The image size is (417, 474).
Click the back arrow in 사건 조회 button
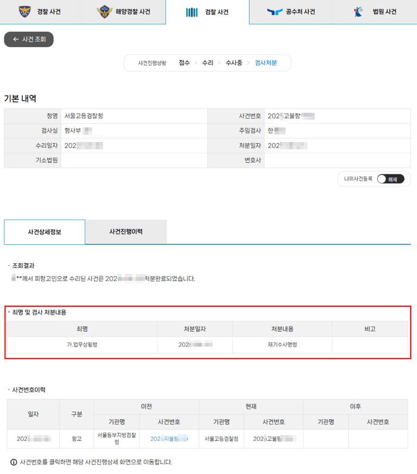(16, 40)
